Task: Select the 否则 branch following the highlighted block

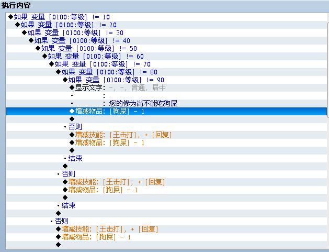Action: 166,127
